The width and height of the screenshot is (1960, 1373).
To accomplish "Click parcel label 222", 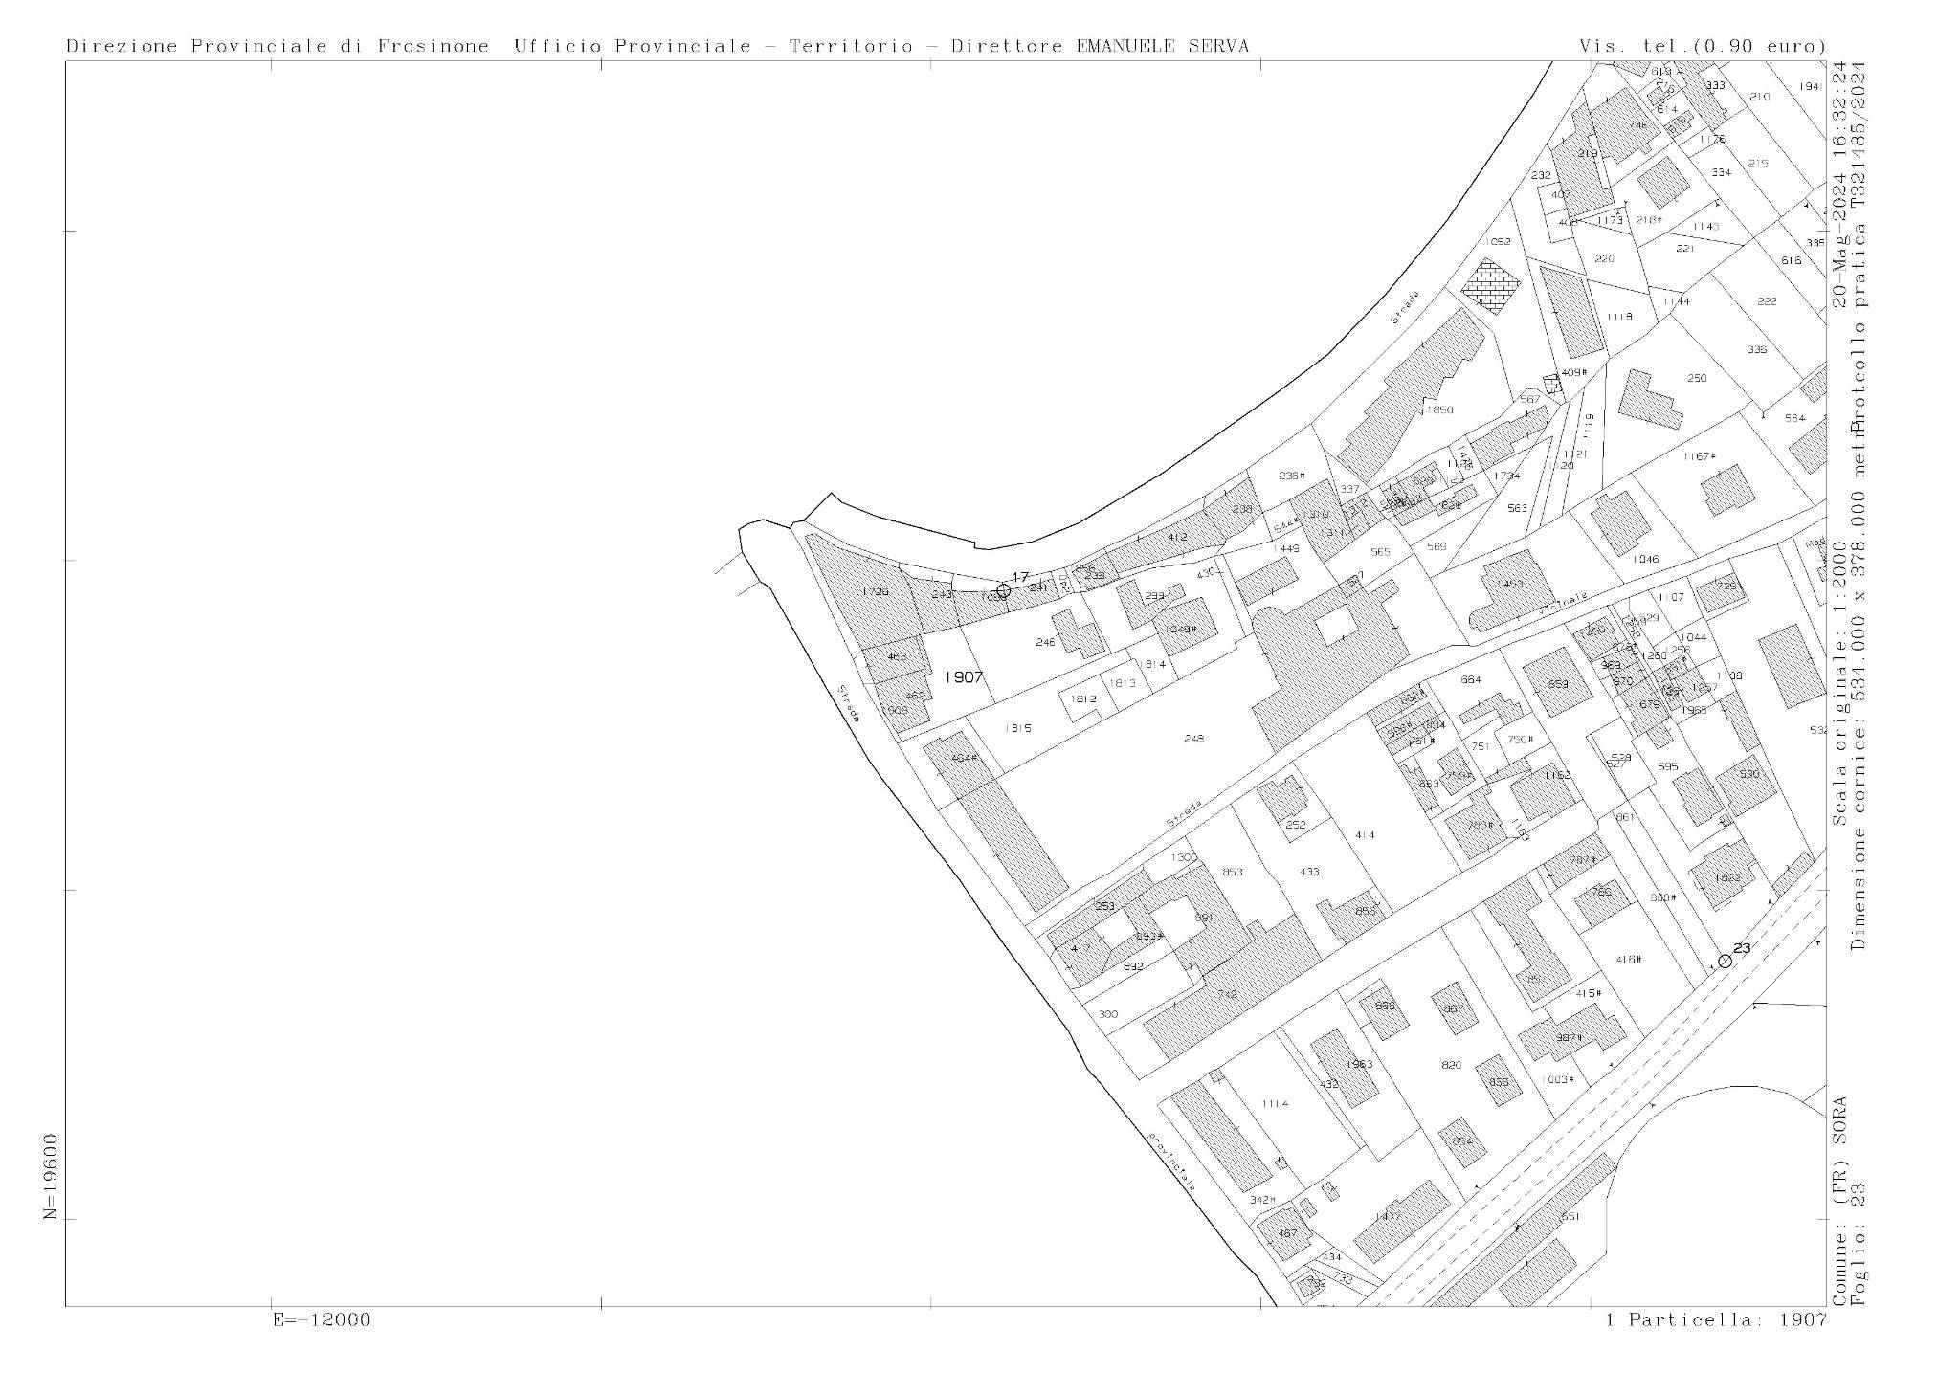I will (x=1767, y=301).
